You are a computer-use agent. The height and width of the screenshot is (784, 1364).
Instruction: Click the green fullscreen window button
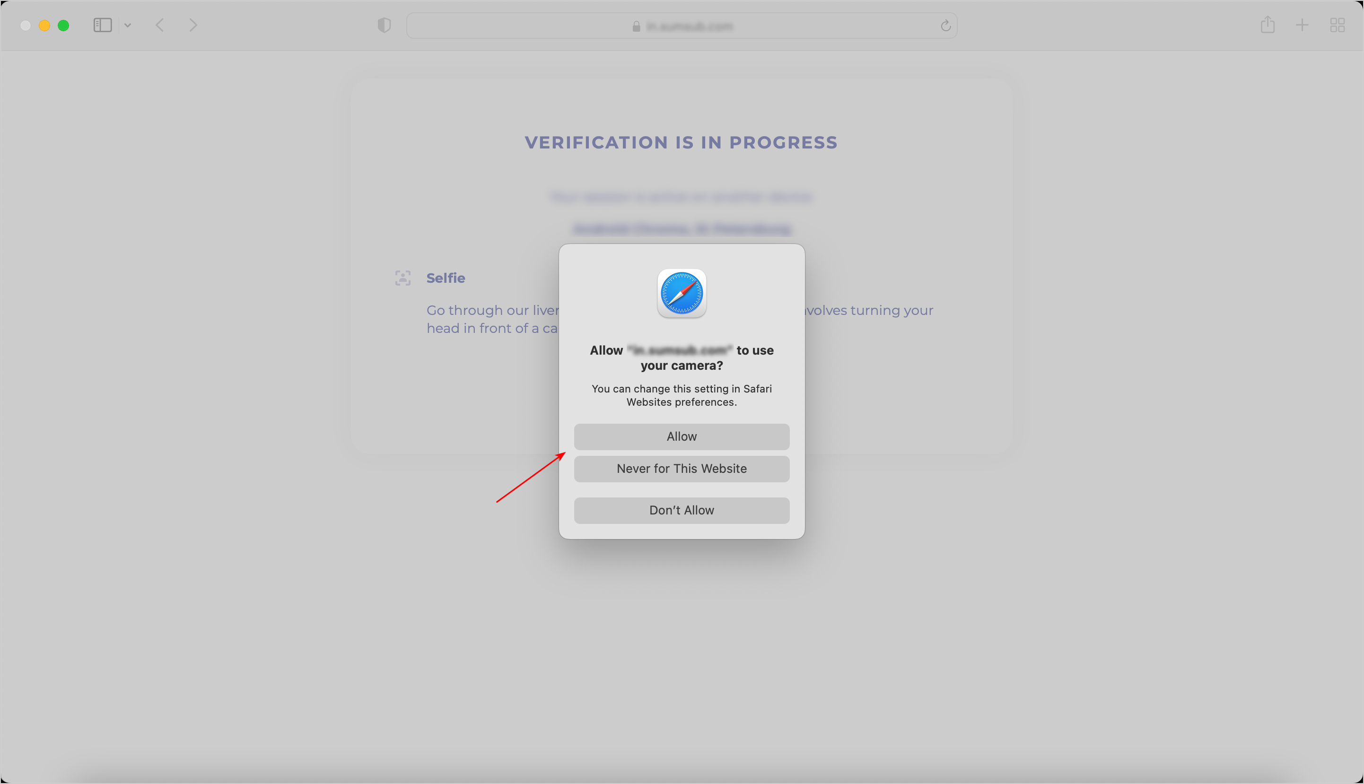63,26
